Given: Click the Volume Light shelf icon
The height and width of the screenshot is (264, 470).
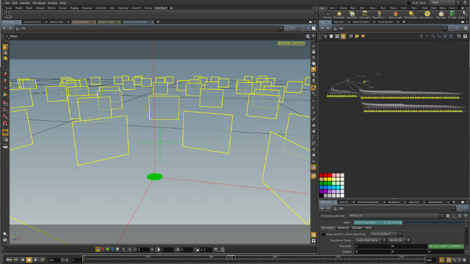Looking at the screenshot, I should click(397, 15).
